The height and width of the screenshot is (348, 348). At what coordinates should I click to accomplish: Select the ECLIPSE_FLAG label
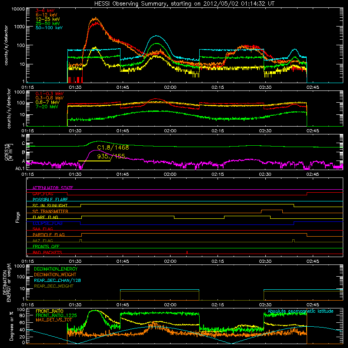(47, 223)
